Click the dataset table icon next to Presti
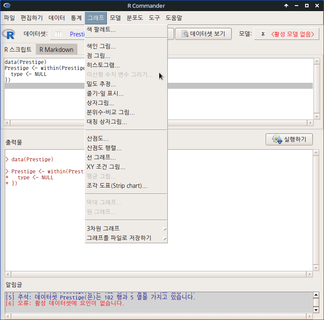The height and width of the screenshot is (320, 324). [x=58, y=34]
